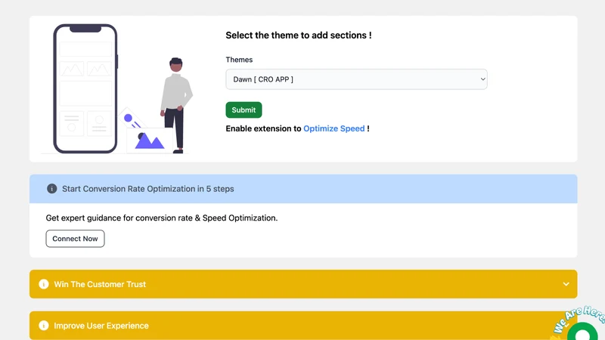Click text Get expert guidance for conversion rate

[162, 218]
